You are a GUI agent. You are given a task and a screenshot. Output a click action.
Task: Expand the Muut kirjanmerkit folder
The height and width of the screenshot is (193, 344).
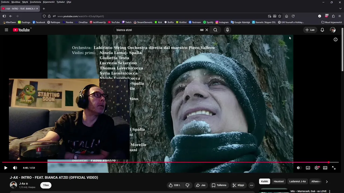click(332, 22)
